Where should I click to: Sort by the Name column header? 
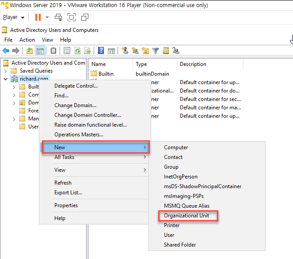tap(110, 64)
